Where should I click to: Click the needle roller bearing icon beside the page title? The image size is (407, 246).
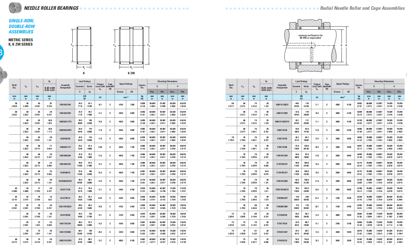(x=15, y=7)
